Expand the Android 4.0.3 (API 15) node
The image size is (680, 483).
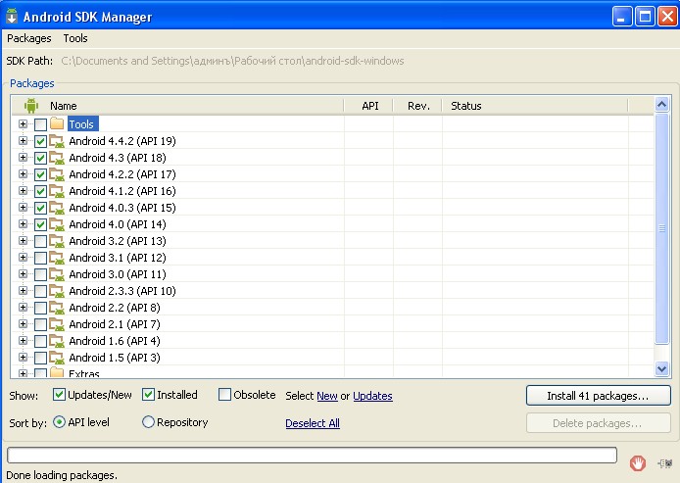tap(23, 208)
